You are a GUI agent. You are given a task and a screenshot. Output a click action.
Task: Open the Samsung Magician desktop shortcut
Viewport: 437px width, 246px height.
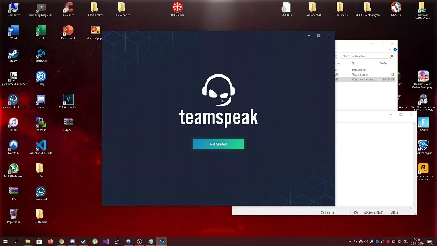click(x=41, y=9)
